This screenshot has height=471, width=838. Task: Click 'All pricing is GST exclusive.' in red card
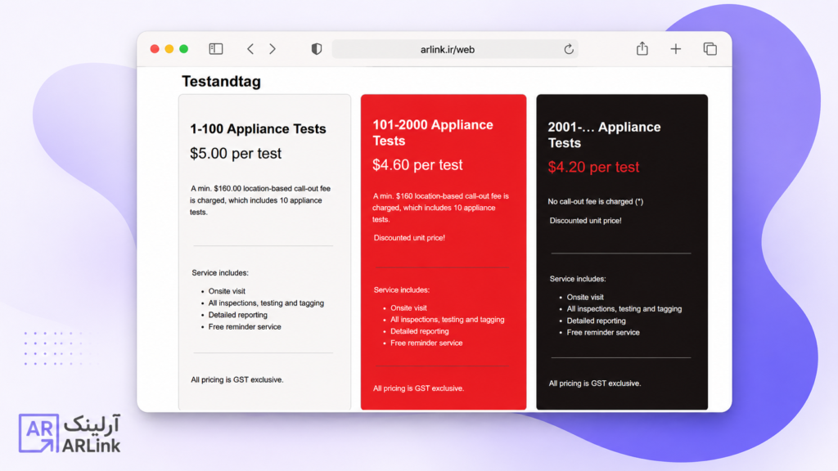[x=418, y=388]
